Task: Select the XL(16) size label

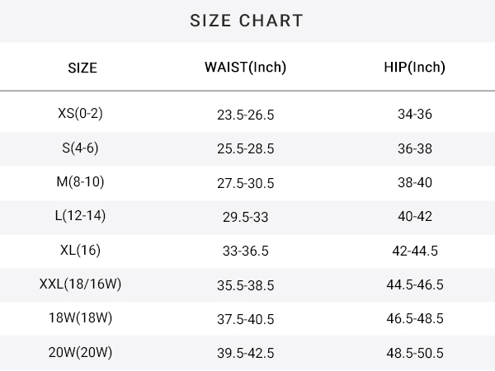Action: click(80, 250)
